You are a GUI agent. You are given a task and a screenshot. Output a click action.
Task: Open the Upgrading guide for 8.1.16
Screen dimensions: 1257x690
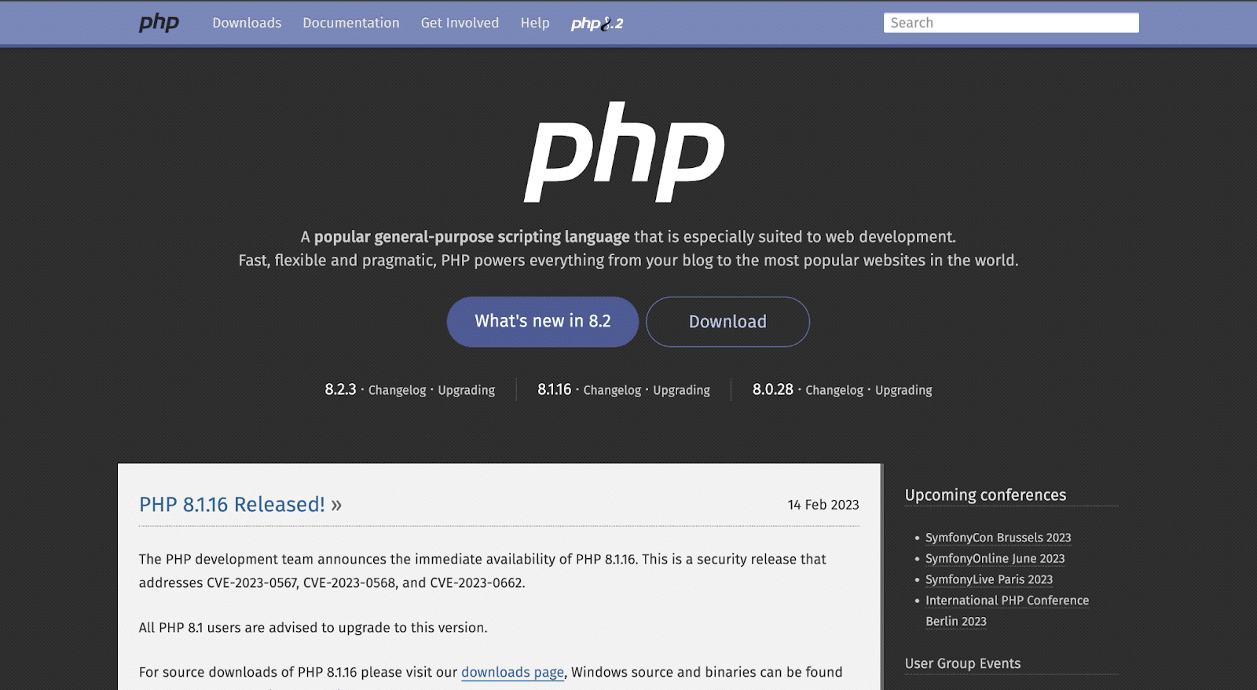[x=681, y=390]
